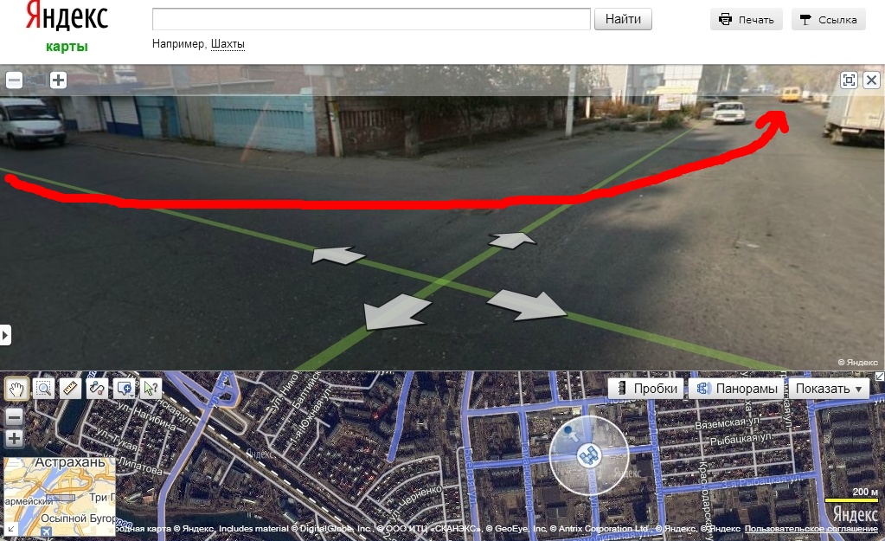Toggle the Пробки traffic layer
Image resolution: width=885 pixels, height=541 pixels.
(x=647, y=389)
